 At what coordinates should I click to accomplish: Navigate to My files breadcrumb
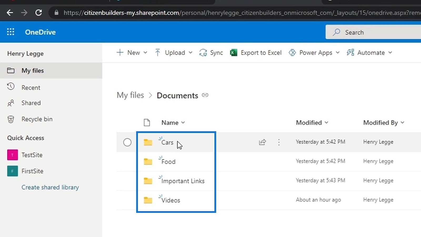[x=130, y=95]
